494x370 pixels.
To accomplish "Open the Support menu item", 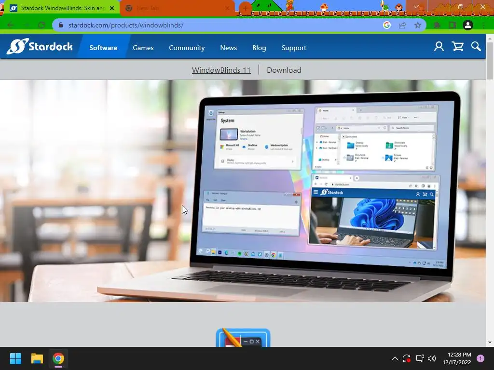I will point(294,48).
